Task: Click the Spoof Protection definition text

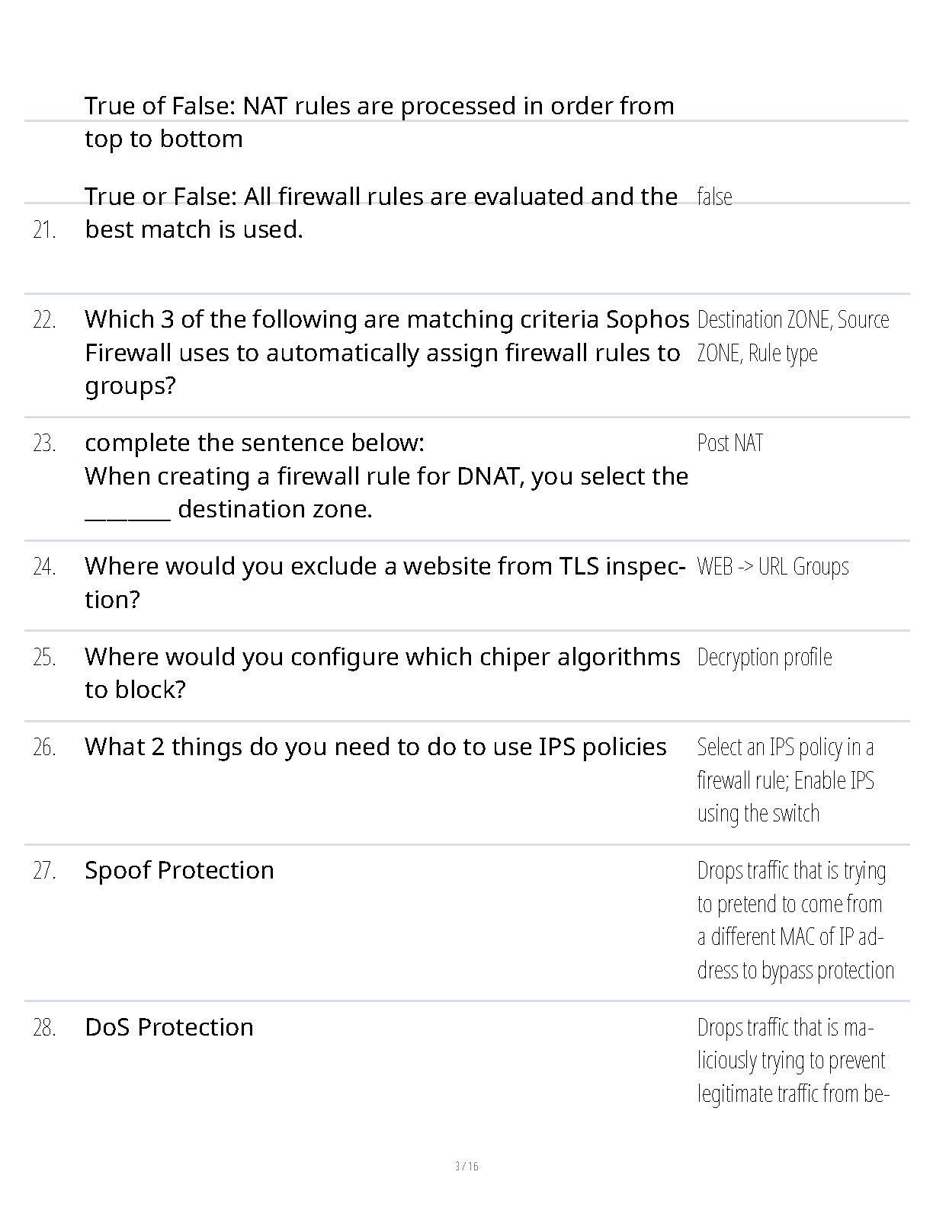Action: (x=794, y=920)
